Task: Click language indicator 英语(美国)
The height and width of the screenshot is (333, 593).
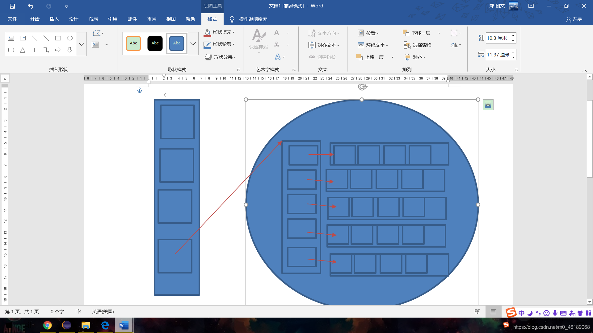Action: [x=103, y=312]
